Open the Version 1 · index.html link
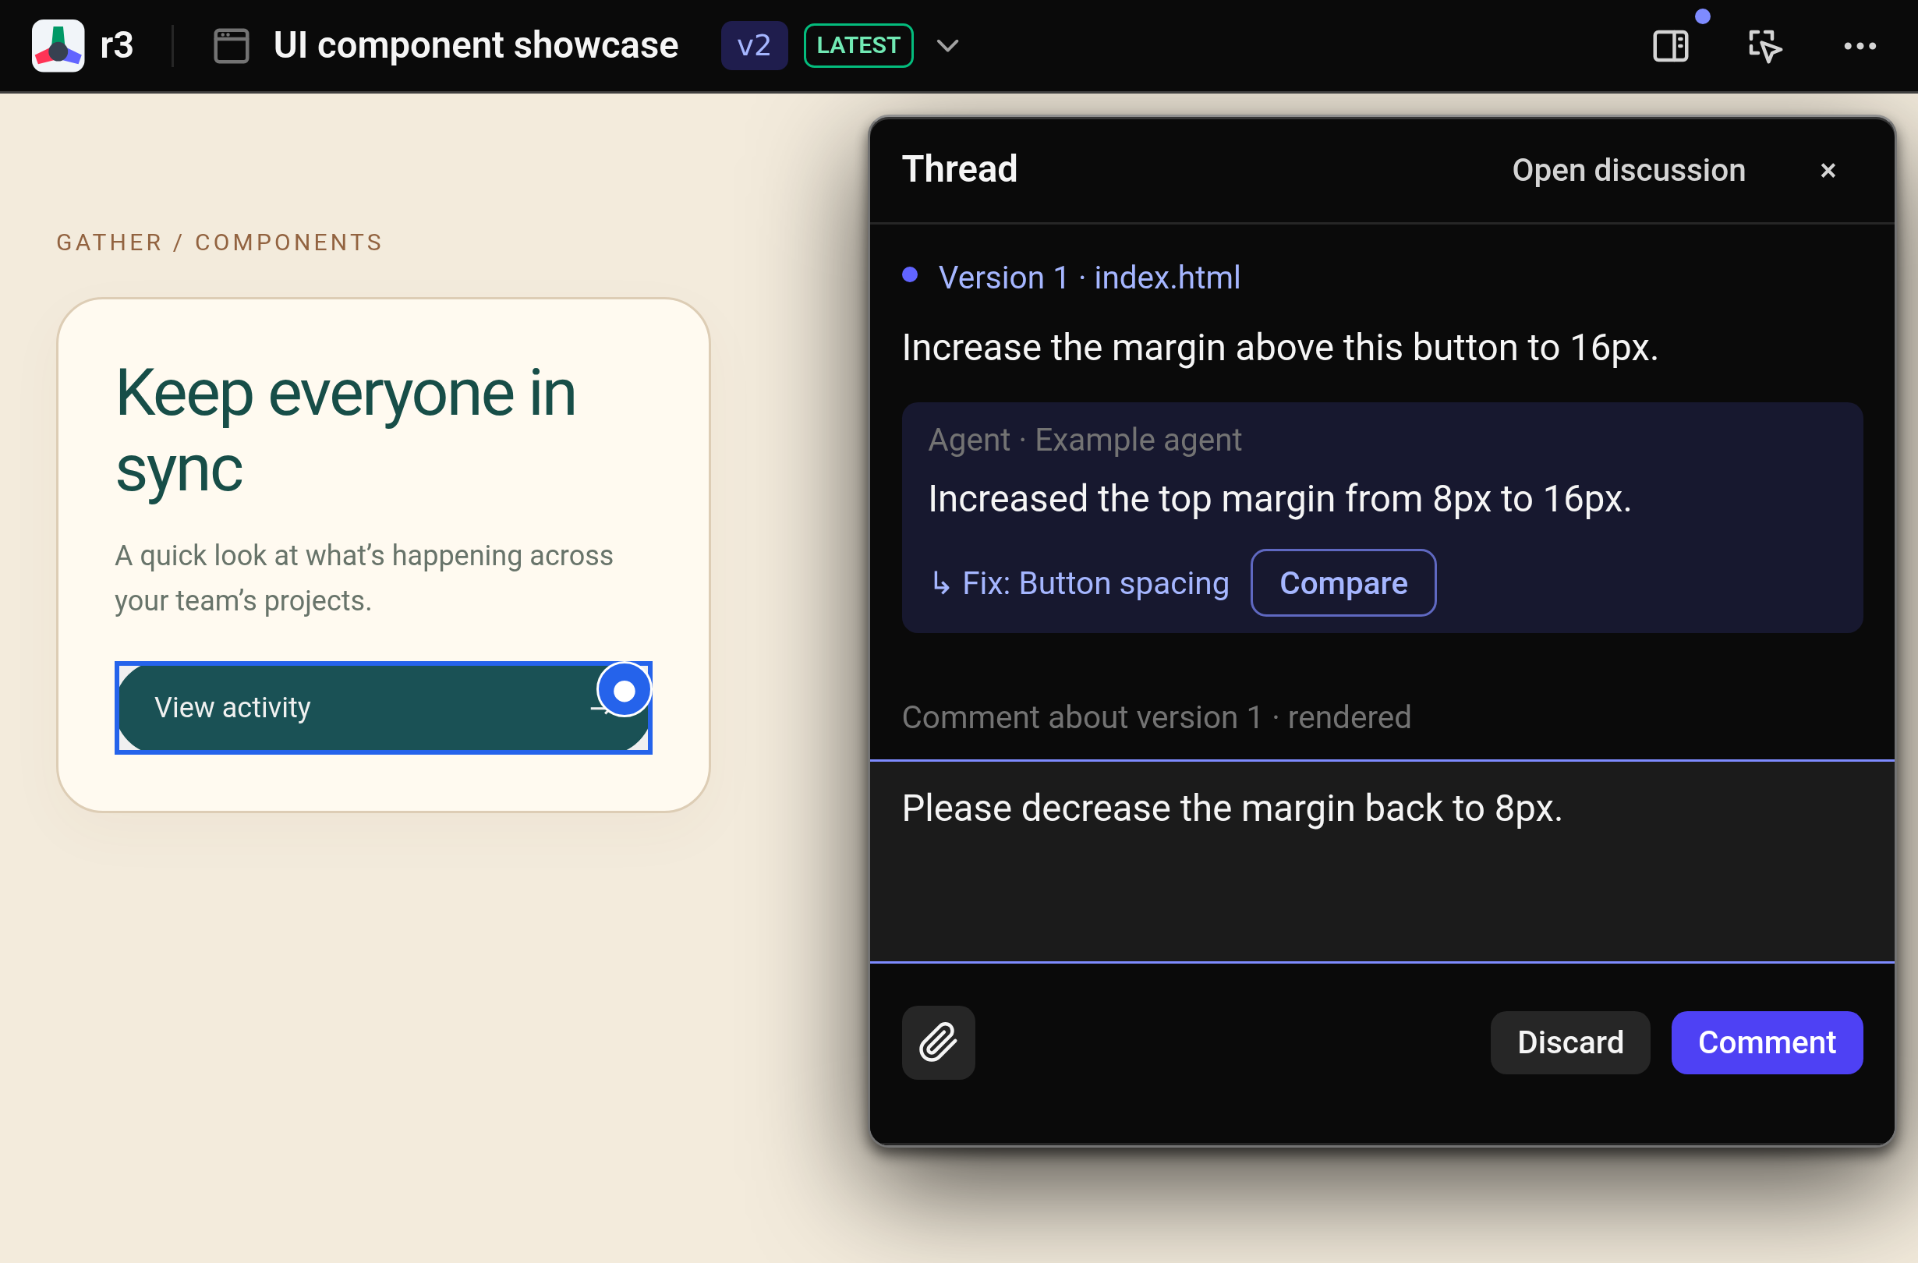The width and height of the screenshot is (1918, 1263). pyautogui.click(x=1088, y=278)
